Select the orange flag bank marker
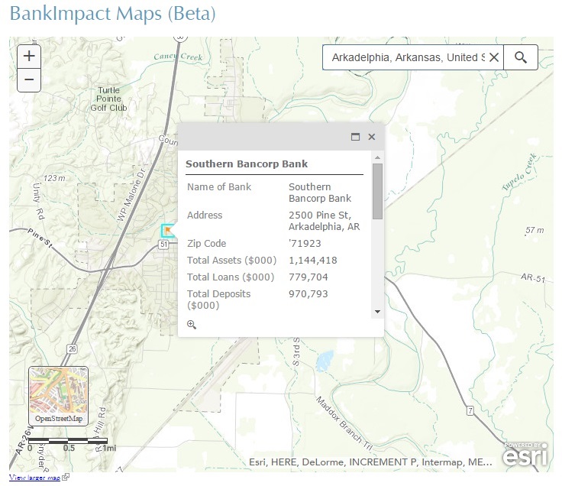 [168, 231]
